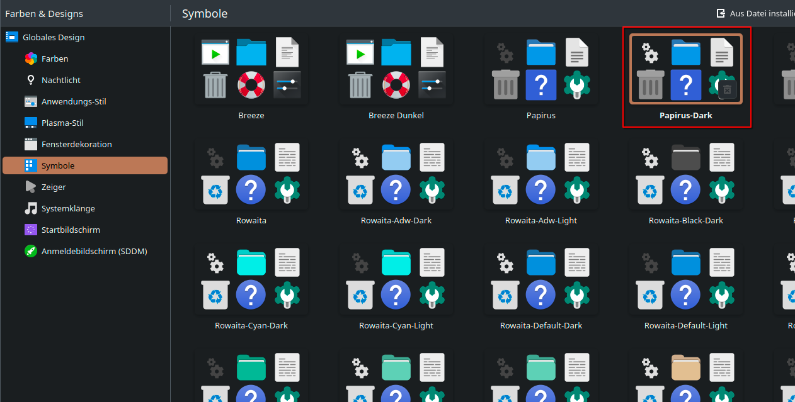Remove Papirus-Dark theme via trash overlay icon

coord(727,90)
